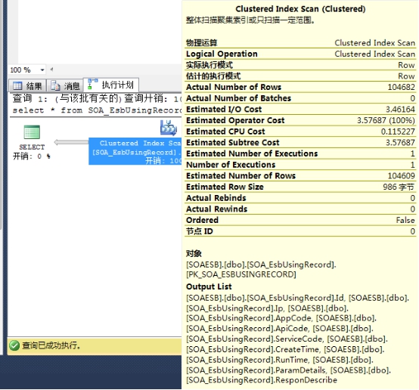Click the 节点 ID row label
The image size is (419, 390).
[200, 231]
